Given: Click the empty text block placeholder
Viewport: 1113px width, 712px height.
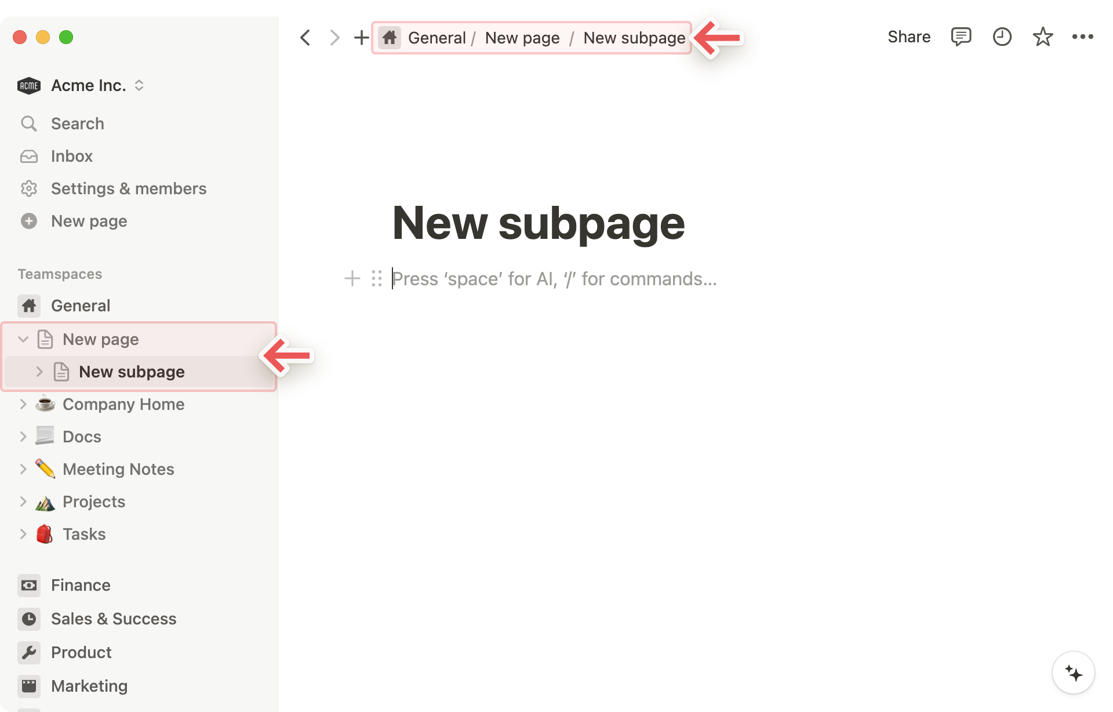Looking at the screenshot, I should click(x=554, y=279).
